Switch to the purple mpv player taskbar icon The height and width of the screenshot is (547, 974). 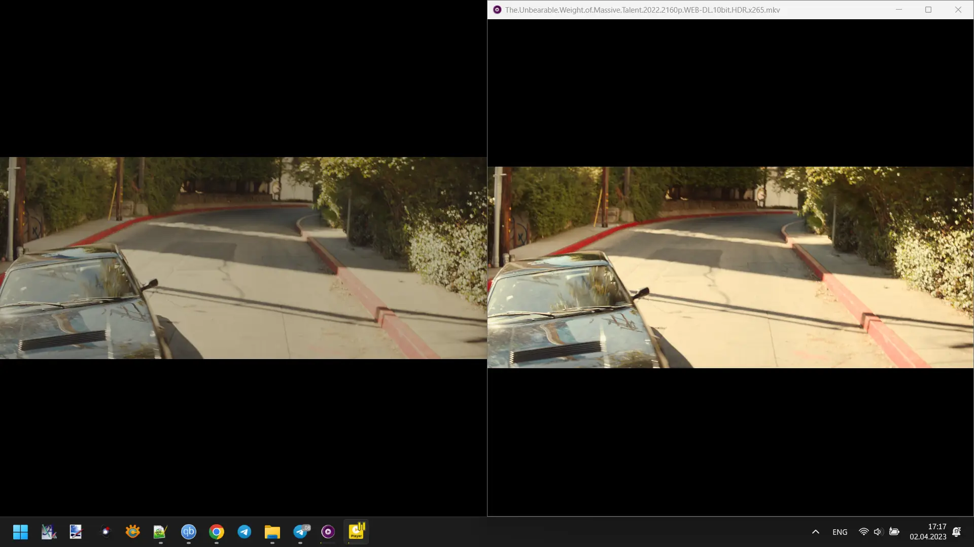[328, 532]
